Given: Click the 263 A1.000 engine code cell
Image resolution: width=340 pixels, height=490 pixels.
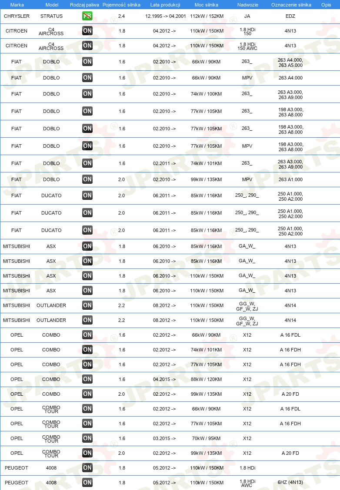Looking at the screenshot, I should pyautogui.click(x=290, y=179).
